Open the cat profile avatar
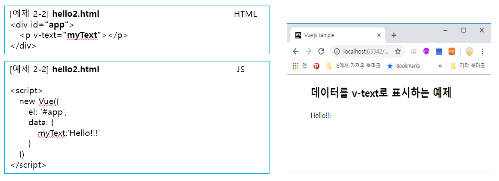Viewport: 499px width, 181px height. (469, 52)
